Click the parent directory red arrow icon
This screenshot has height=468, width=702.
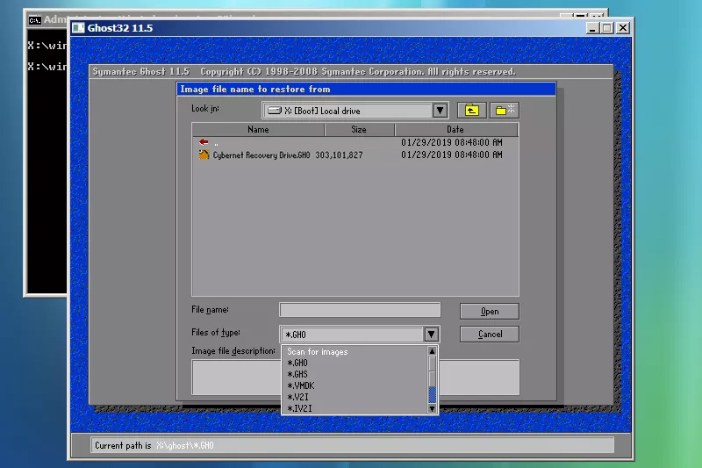tap(204, 142)
